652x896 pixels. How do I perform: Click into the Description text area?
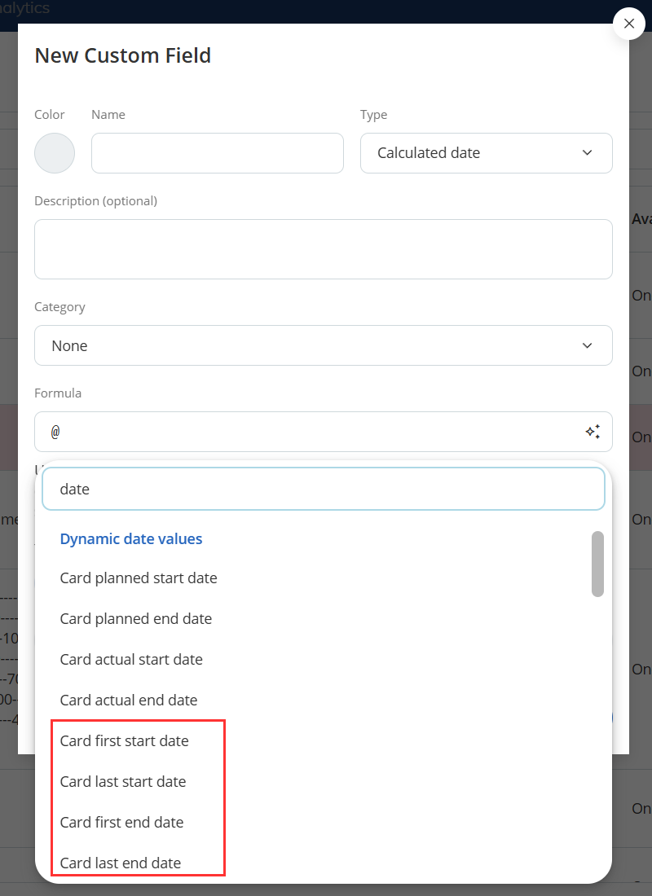(323, 249)
